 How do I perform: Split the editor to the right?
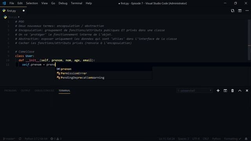[240, 11]
